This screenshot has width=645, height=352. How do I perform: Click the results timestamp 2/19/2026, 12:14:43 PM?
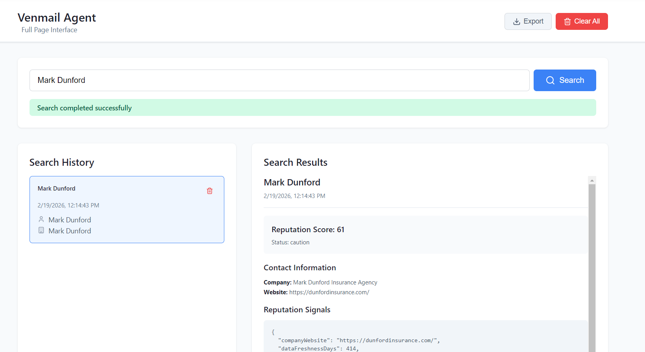(x=294, y=196)
